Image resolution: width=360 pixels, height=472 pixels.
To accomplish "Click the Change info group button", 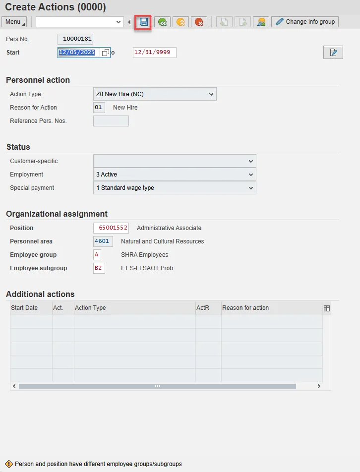I will click(305, 22).
